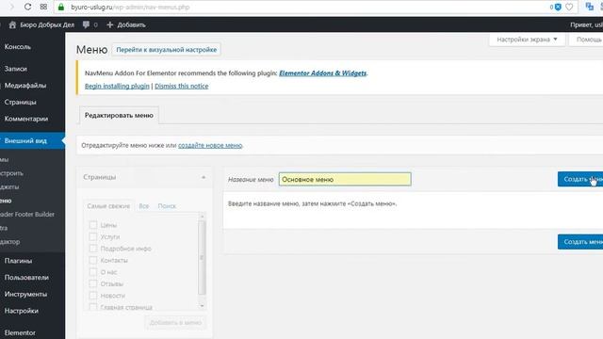Switch to the Все pages tab

point(144,206)
